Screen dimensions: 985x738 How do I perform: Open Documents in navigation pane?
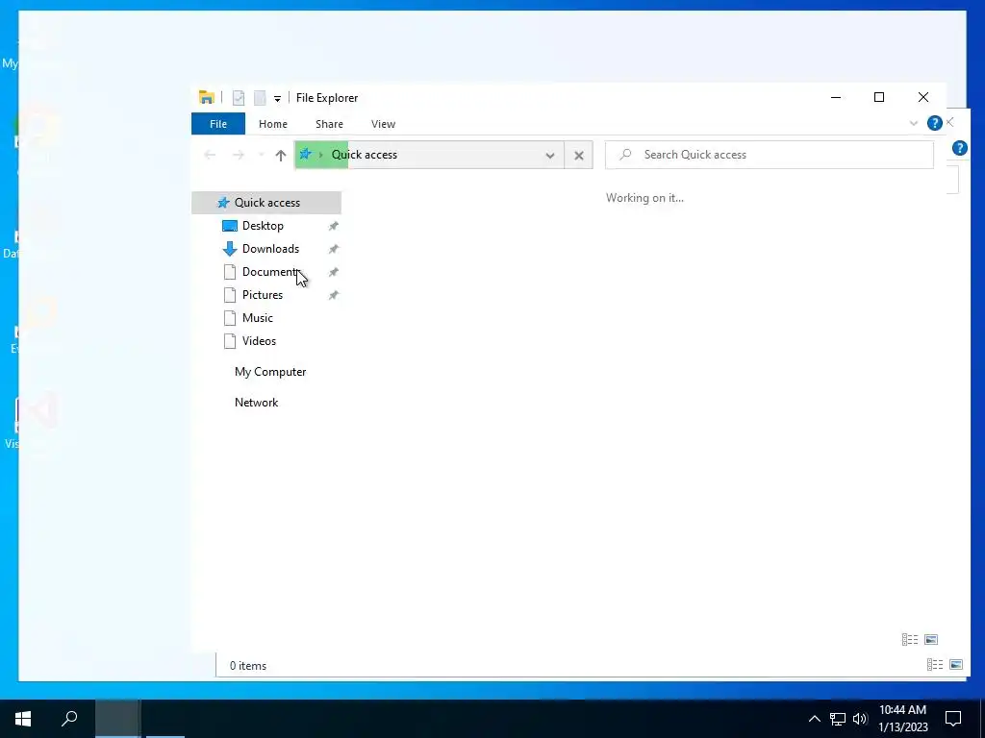point(269,272)
